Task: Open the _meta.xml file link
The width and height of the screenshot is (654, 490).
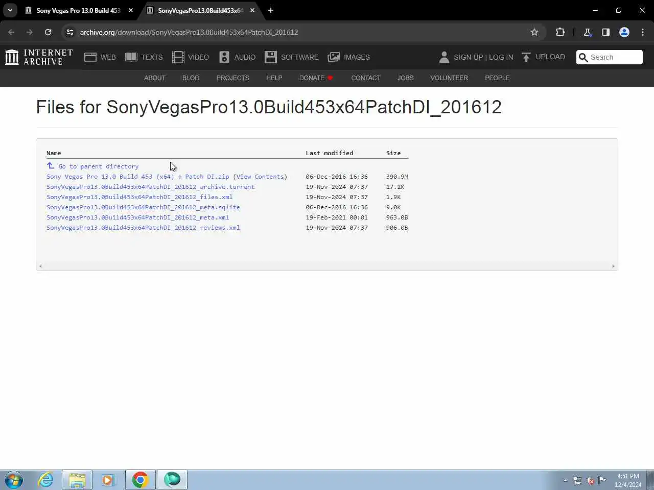Action: click(137, 217)
